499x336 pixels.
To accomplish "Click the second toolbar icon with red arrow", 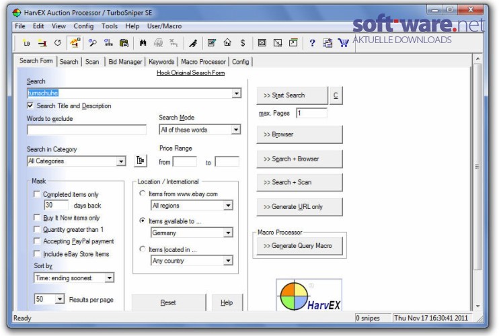I will coord(42,43).
